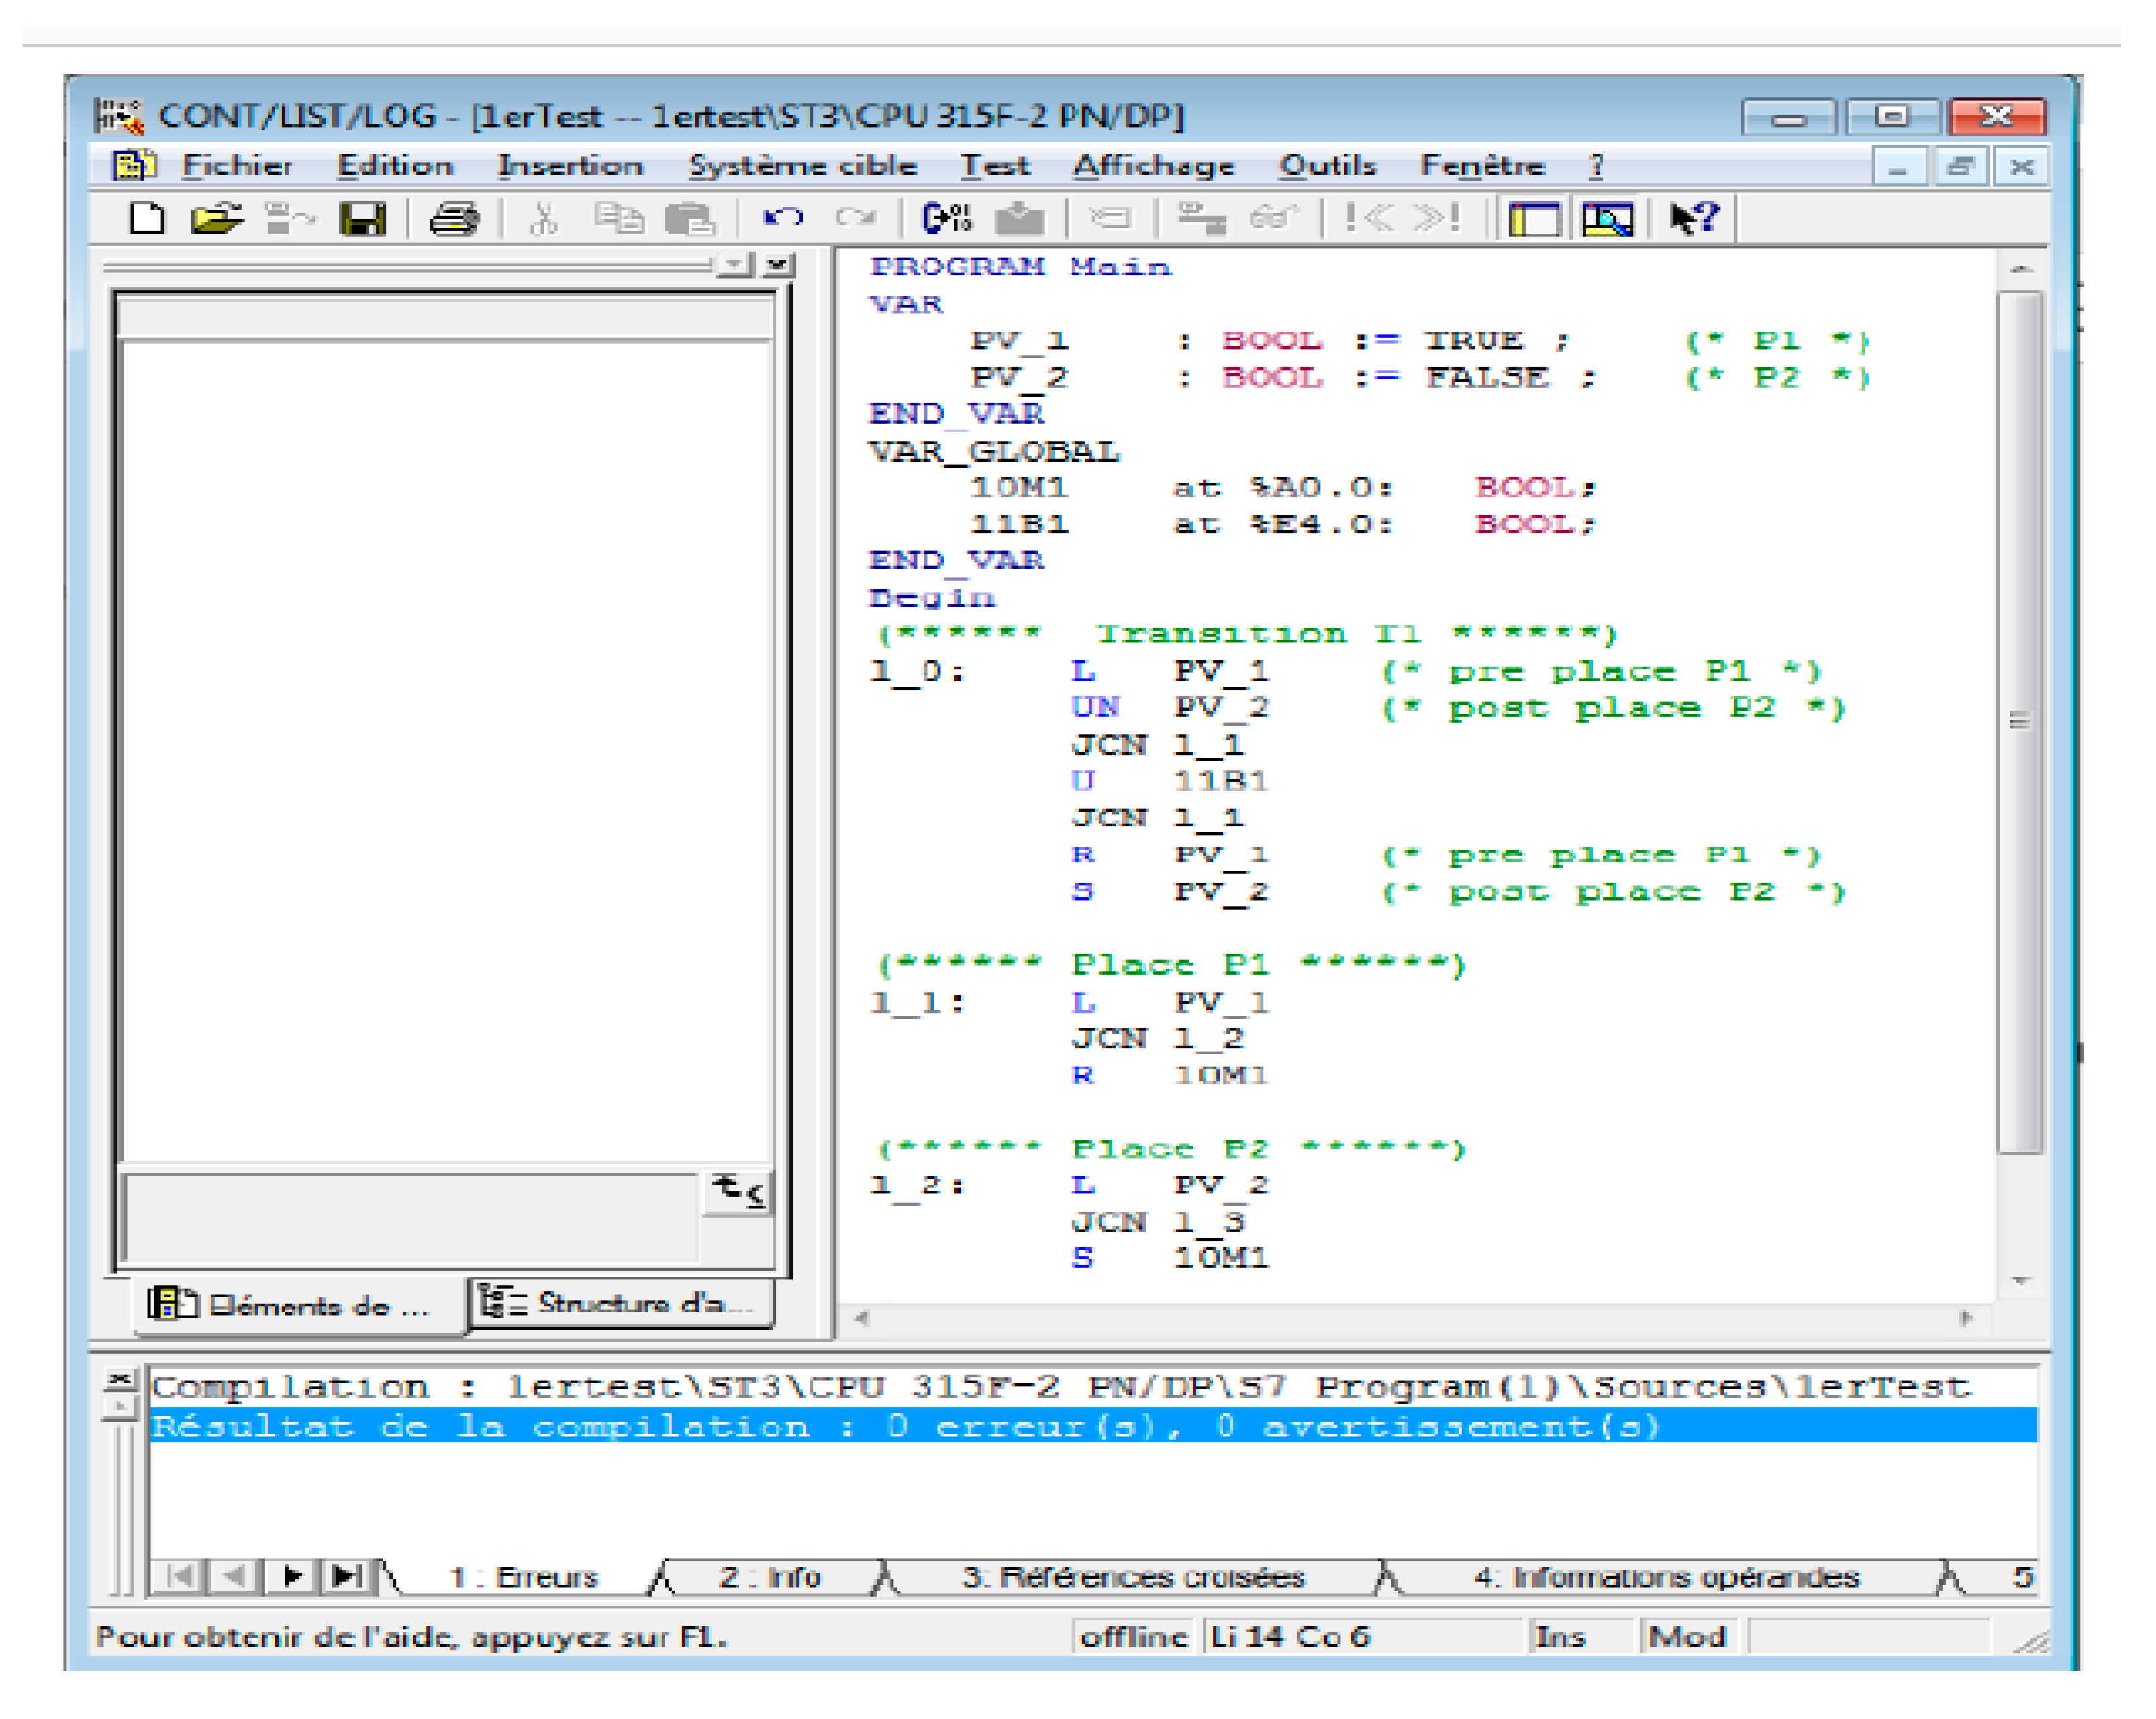Click the Save diskette icon

tap(362, 218)
